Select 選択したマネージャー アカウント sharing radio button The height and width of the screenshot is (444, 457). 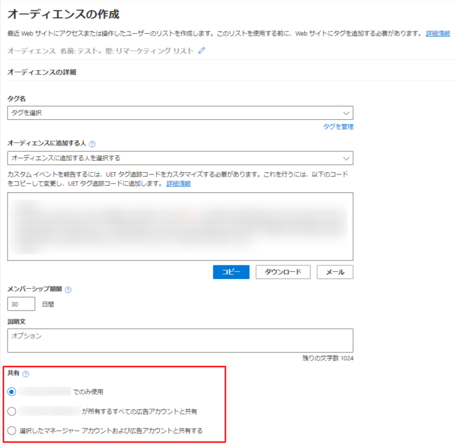point(12,430)
